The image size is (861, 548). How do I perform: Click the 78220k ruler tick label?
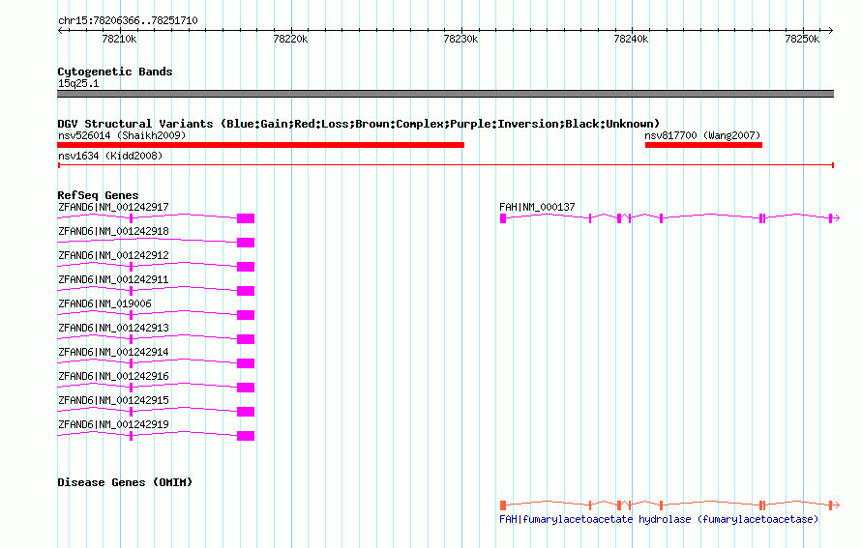(x=290, y=39)
